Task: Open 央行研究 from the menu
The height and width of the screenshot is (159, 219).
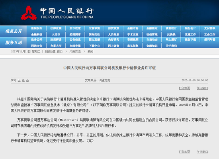Action: point(113,39)
